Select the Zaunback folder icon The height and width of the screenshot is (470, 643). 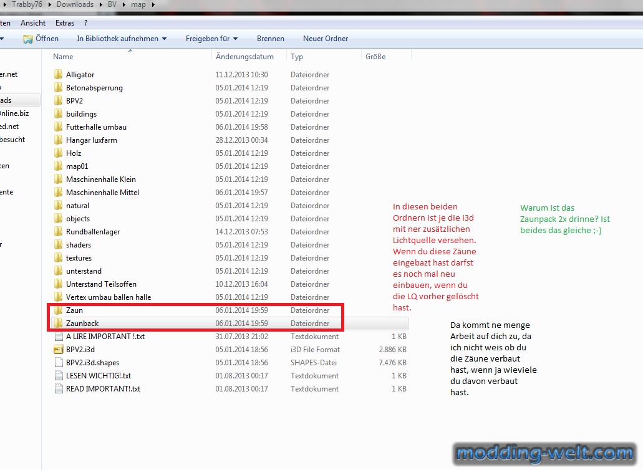point(58,324)
